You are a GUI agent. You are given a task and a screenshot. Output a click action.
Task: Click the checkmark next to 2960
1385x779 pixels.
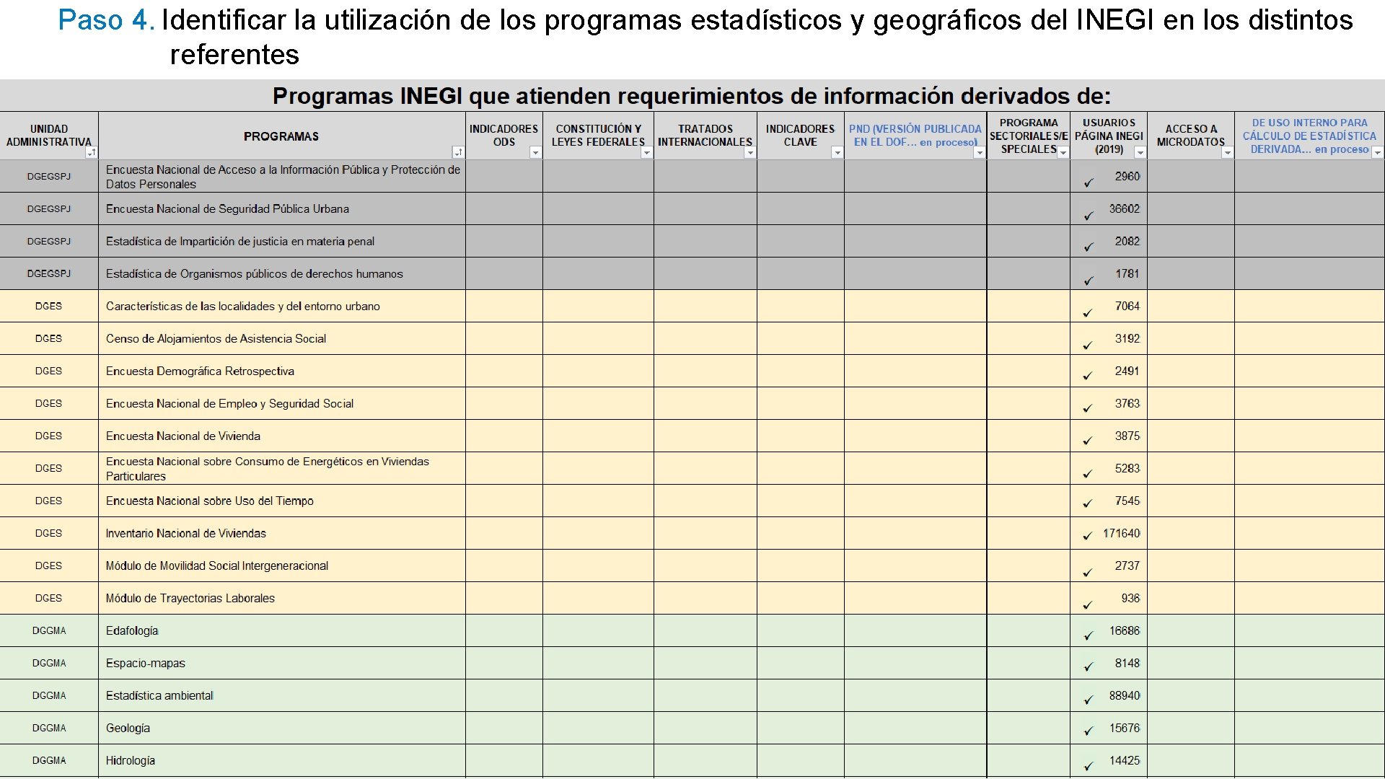1089,183
